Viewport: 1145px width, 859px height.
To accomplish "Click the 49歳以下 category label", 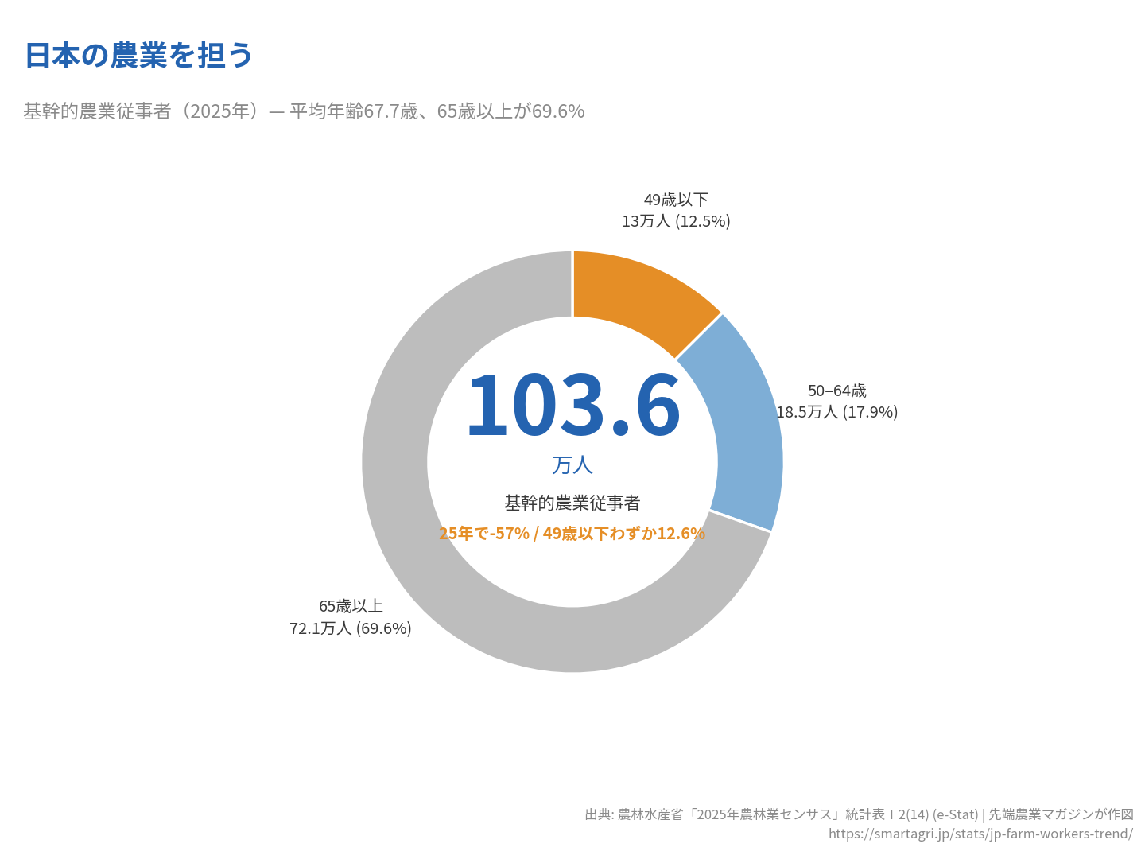I will click(x=676, y=200).
